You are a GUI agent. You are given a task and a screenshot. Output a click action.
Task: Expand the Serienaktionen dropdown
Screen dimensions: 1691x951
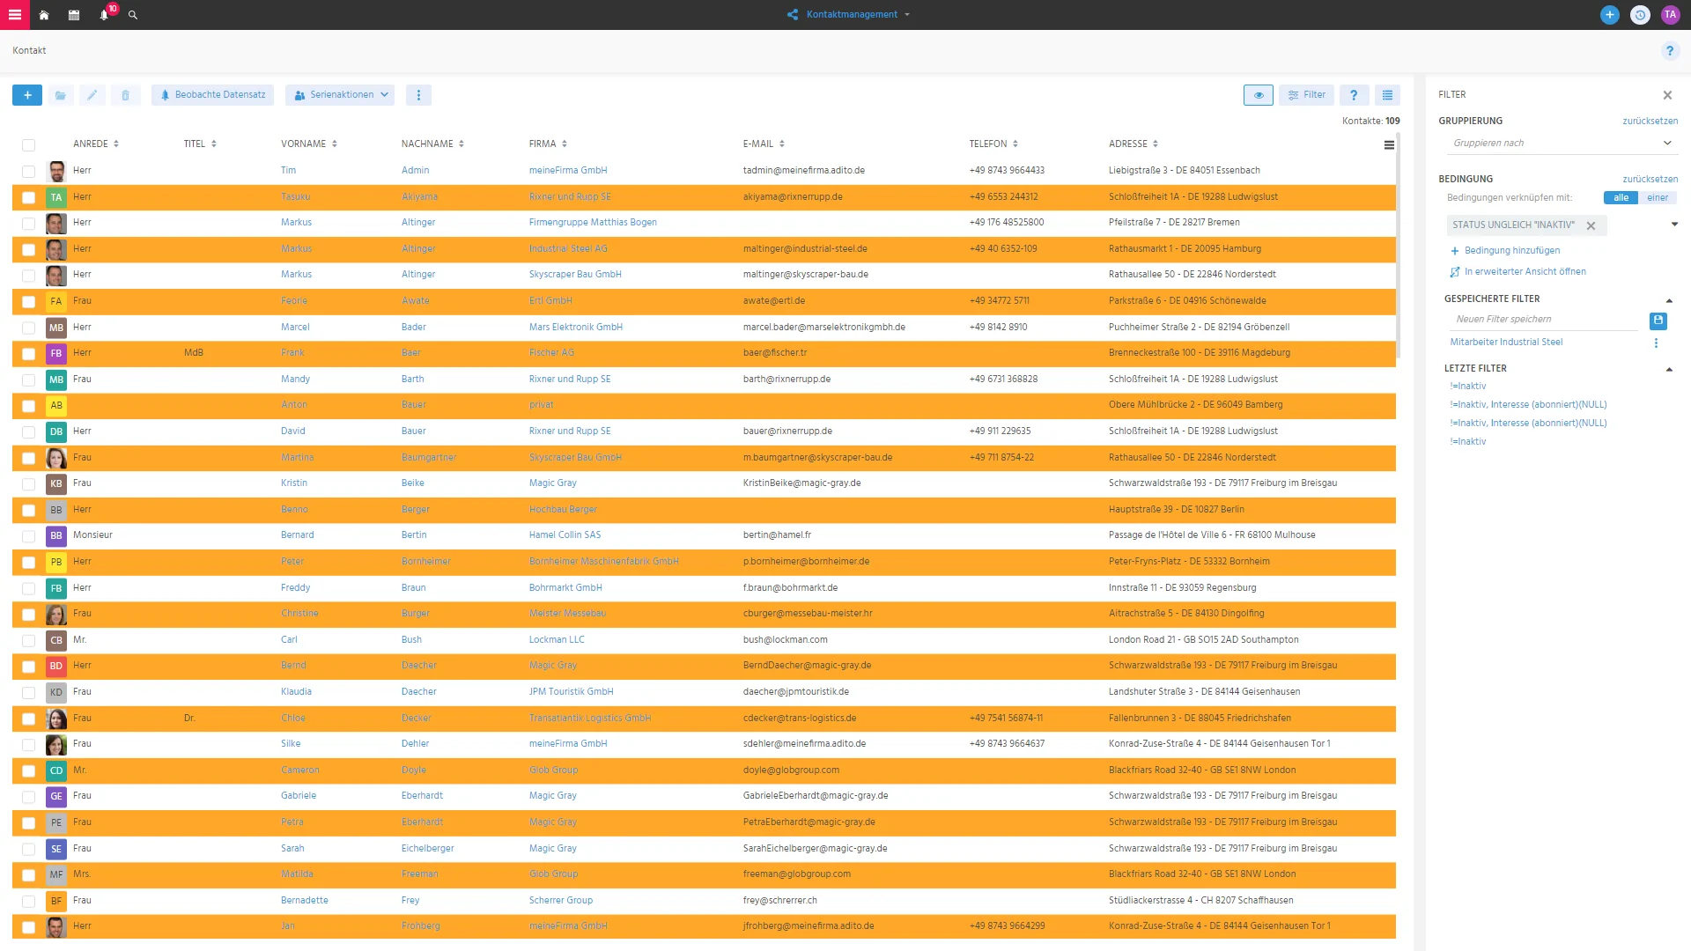(340, 95)
